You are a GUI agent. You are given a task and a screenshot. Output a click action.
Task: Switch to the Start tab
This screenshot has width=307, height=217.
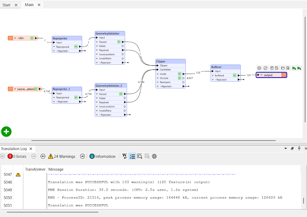pos(7,5)
